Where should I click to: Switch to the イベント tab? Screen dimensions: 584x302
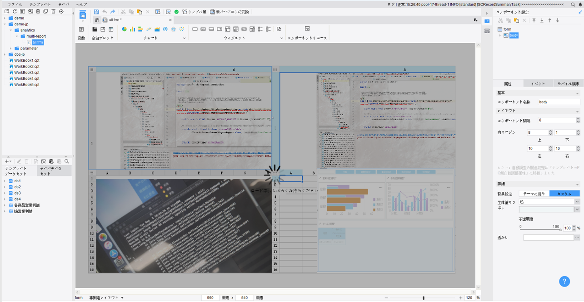(x=538, y=84)
